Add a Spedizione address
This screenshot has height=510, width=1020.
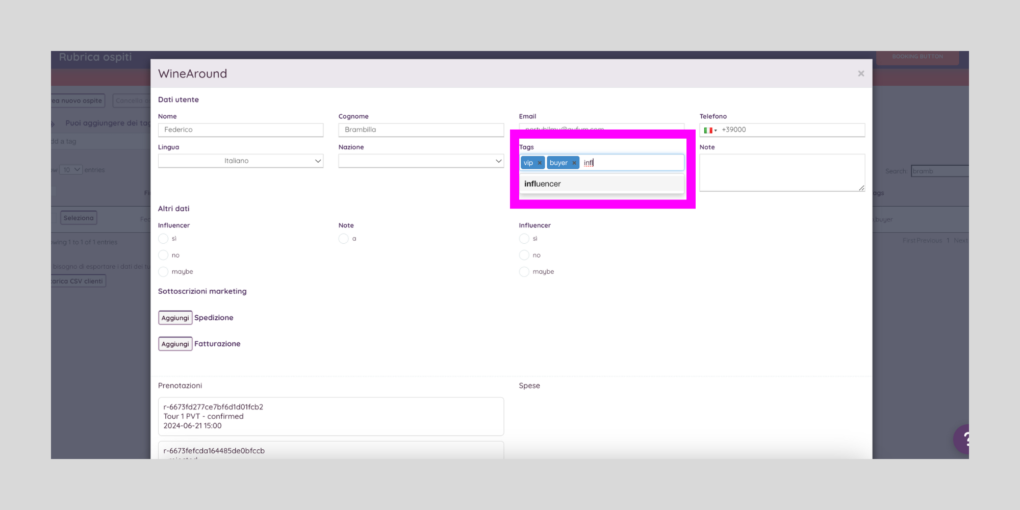click(175, 318)
